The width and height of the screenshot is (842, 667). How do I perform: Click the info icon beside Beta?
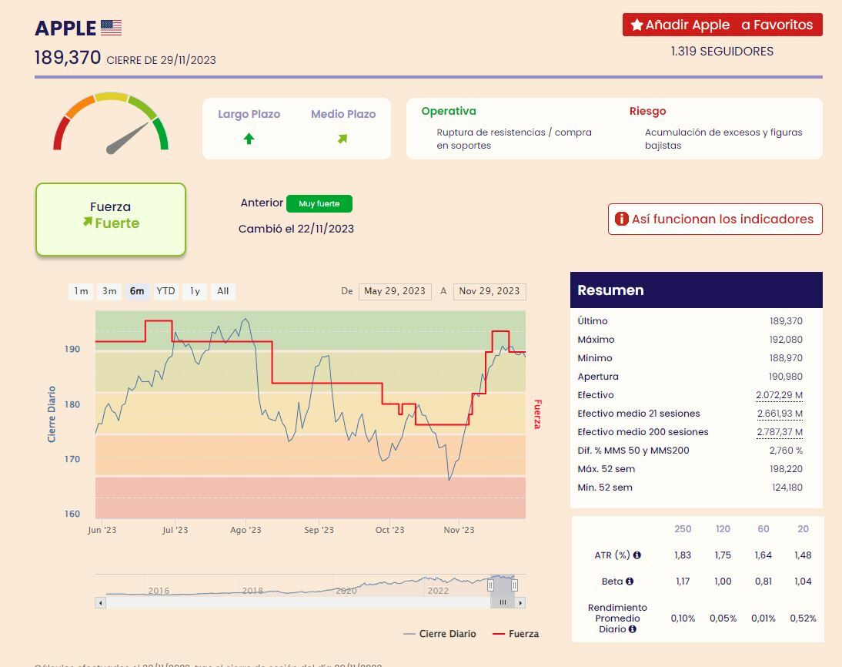coord(630,582)
